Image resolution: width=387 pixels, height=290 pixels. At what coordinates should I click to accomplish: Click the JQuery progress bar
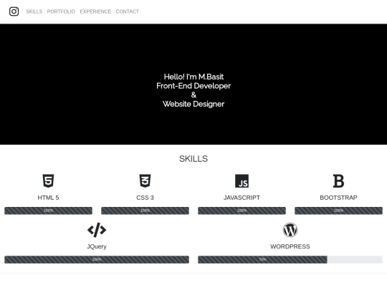tap(97, 259)
